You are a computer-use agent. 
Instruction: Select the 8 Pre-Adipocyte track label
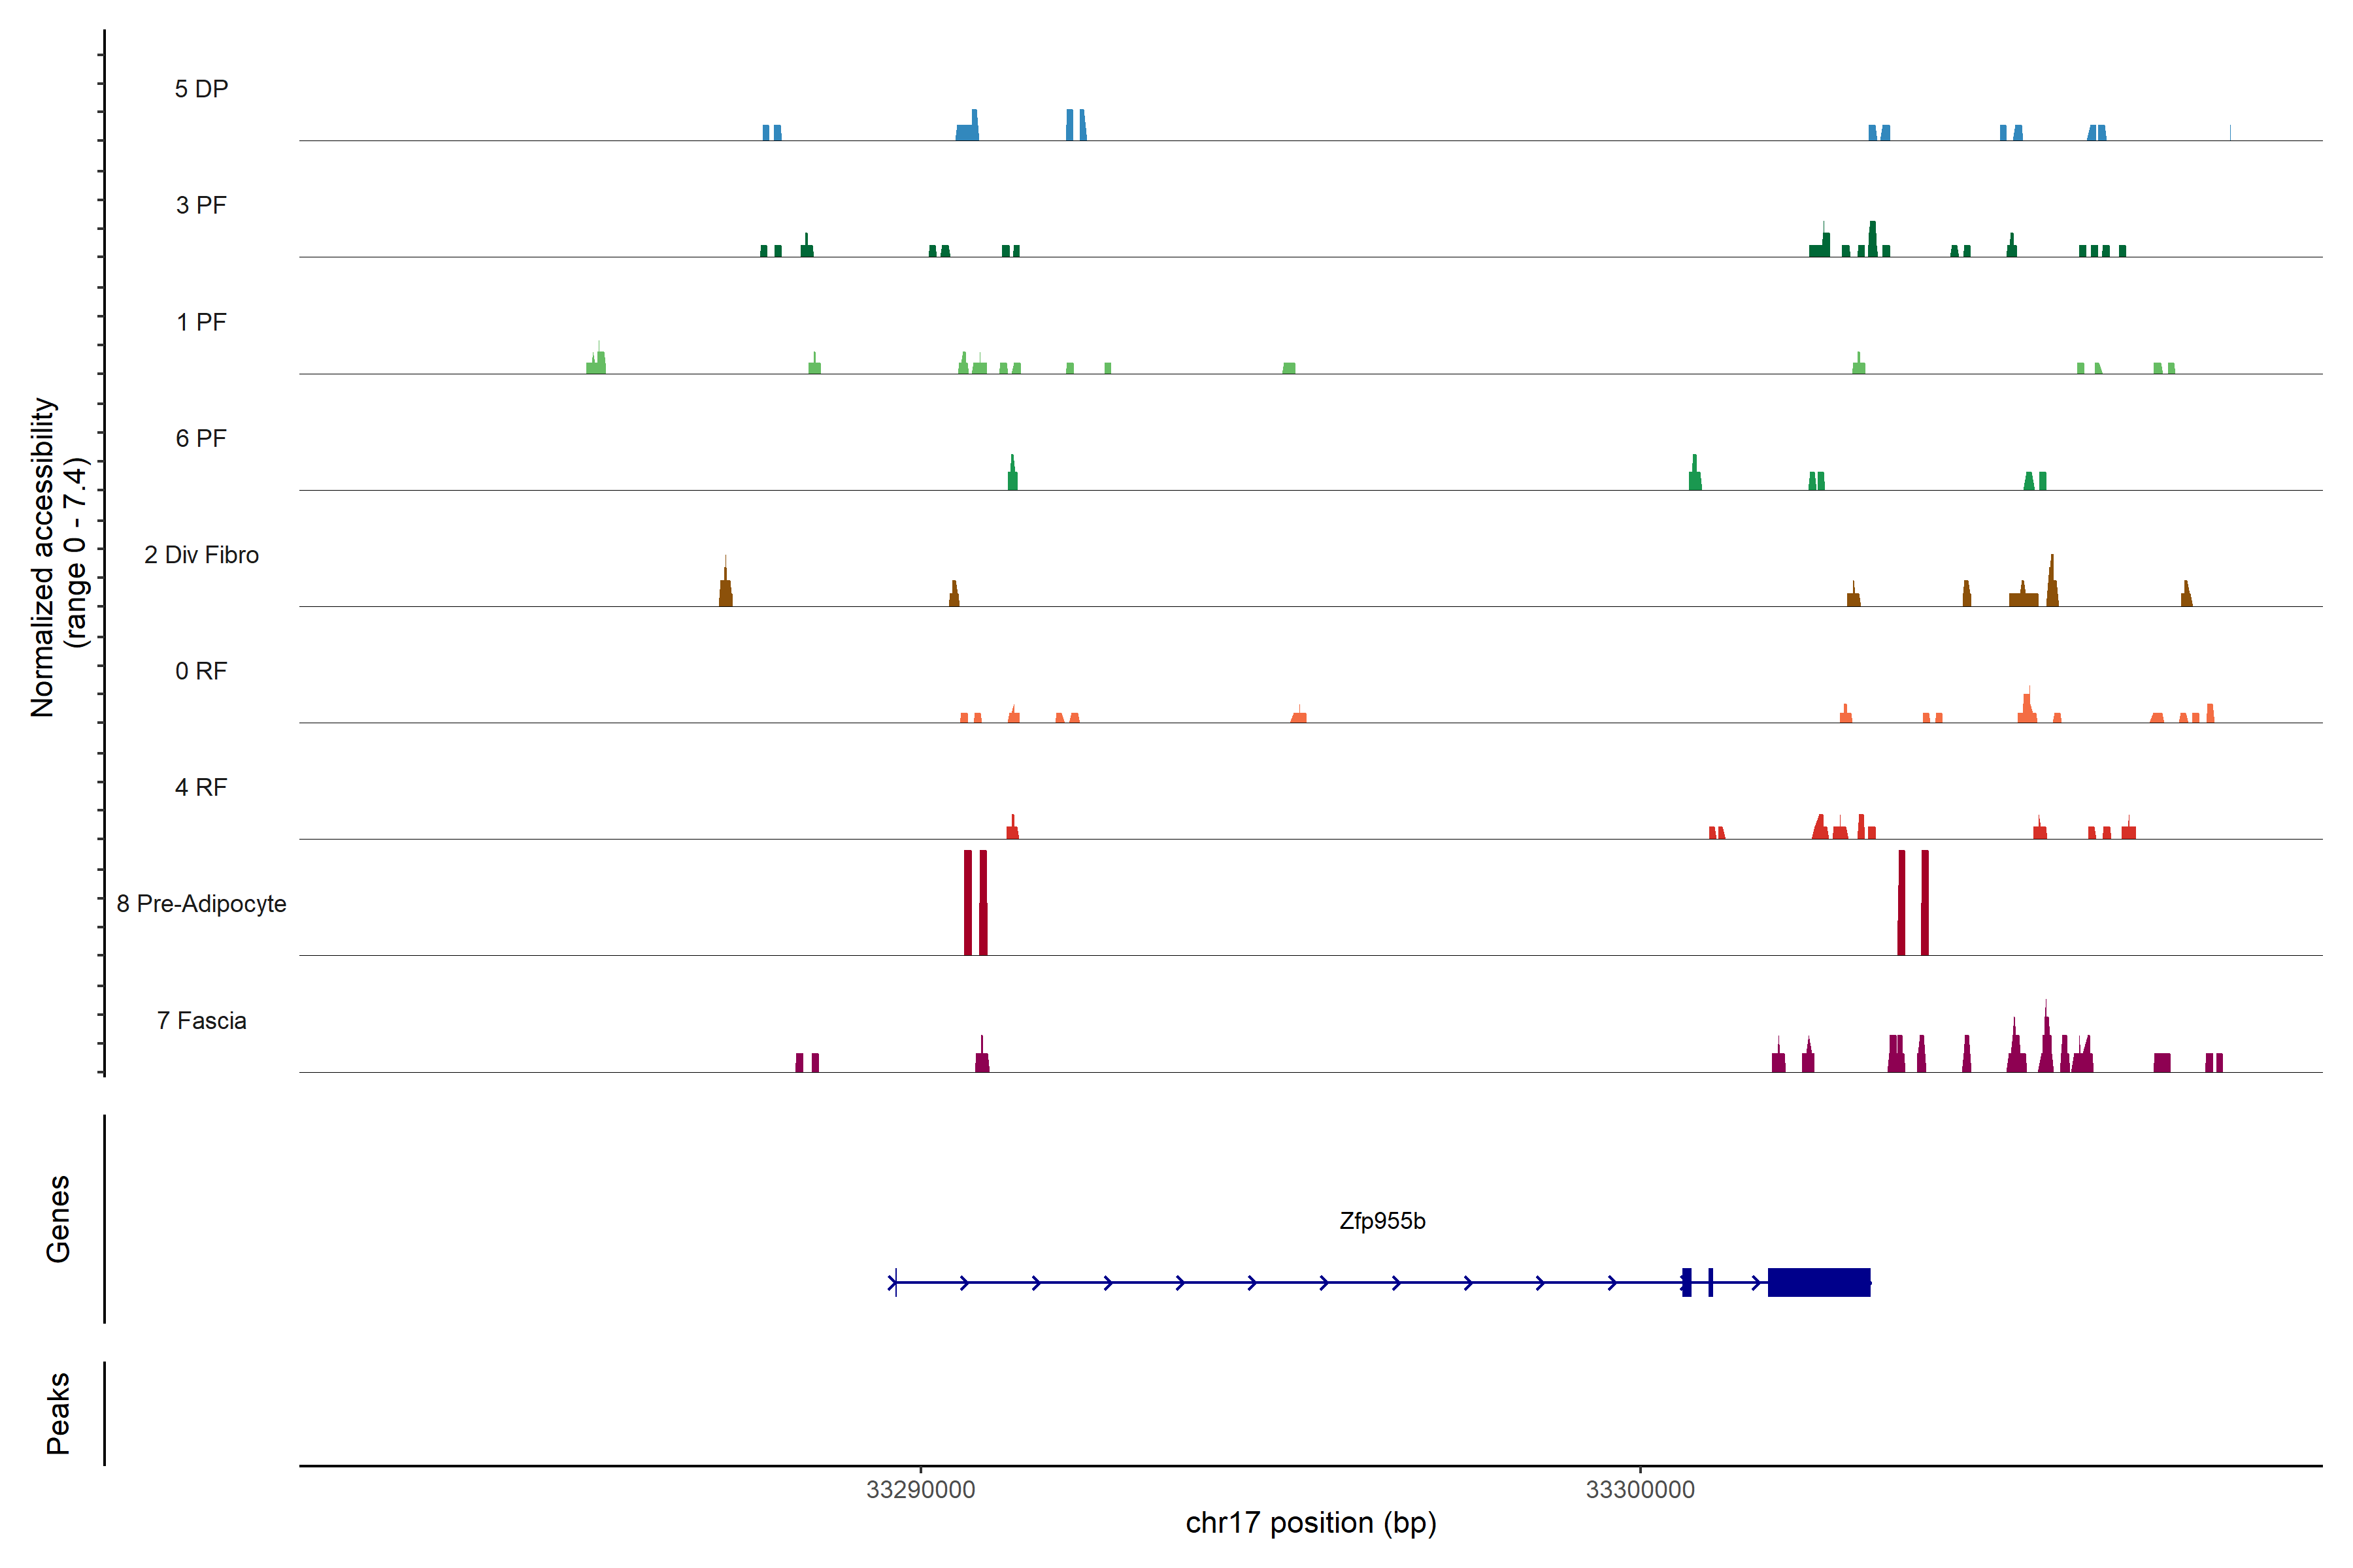pyautogui.click(x=201, y=904)
